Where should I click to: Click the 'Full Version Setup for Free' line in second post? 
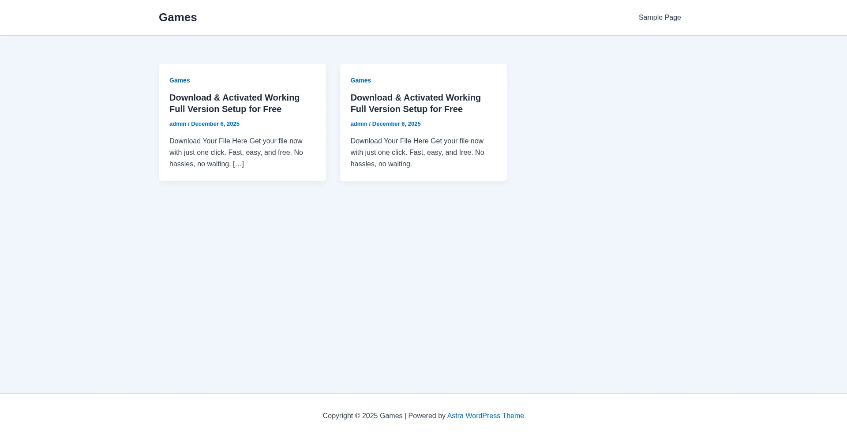click(406, 109)
